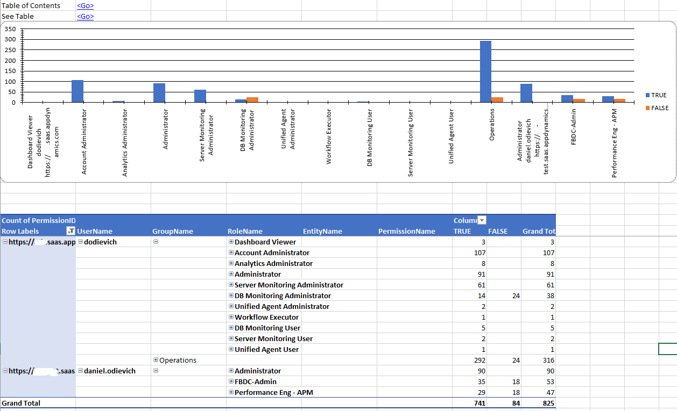
Task: Click the Table of Contents Go link
Action: 85,5
